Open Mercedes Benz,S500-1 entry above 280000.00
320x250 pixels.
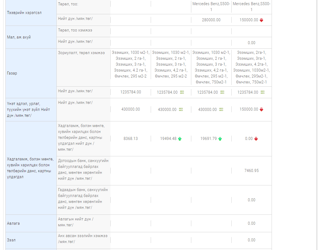point(211,7)
